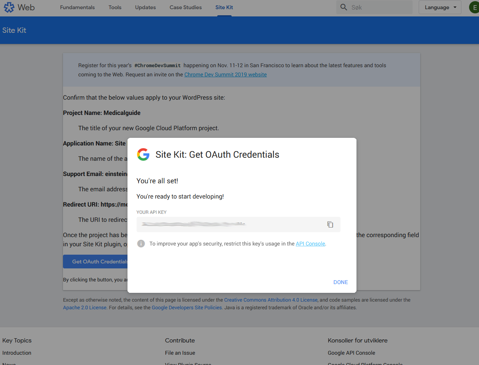Open the Case Studies tab

[x=185, y=7]
